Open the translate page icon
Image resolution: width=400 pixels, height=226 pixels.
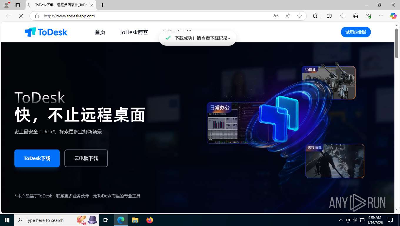pos(276,16)
